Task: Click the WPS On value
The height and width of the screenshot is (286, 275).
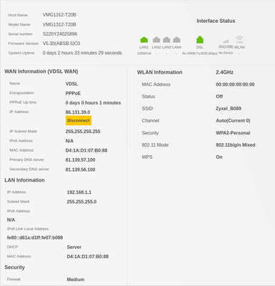Action: click(x=219, y=157)
